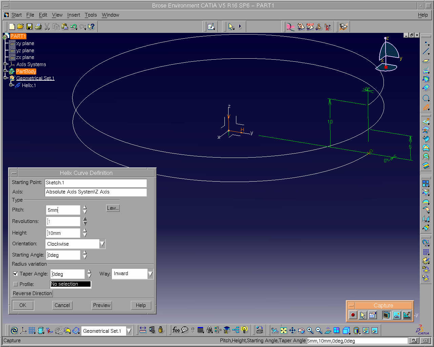Viewport: 434px width, 347px height.
Task: Click the Select arrow tool
Action: tap(231, 26)
